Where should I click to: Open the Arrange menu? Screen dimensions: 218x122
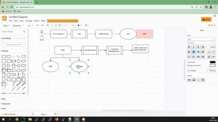click(x=29, y=21)
